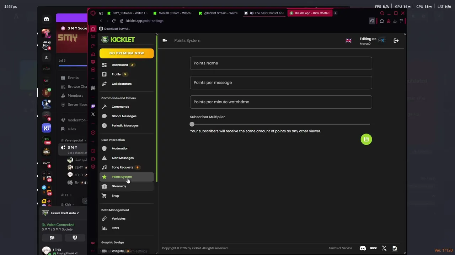Image resolution: width=455 pixels, height=255 pixels.
Task: Open the Giveaway page
Action: coord(127,186)
